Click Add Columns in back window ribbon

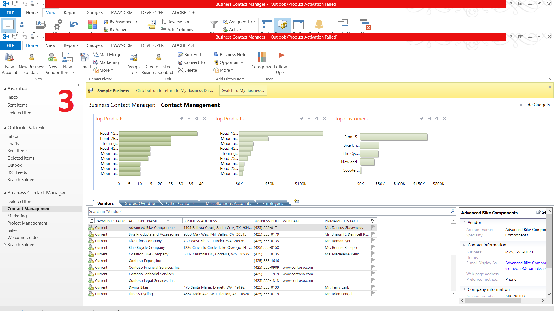coord(177,29)
